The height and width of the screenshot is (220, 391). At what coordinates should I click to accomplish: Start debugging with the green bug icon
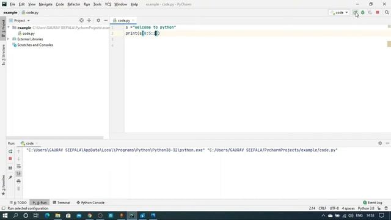[x=362, y=12]
